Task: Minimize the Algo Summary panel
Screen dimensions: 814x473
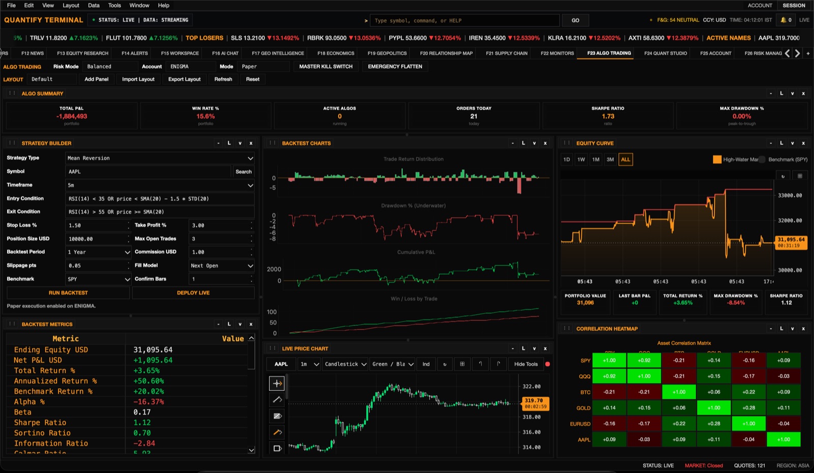Action: coord(771,94)
